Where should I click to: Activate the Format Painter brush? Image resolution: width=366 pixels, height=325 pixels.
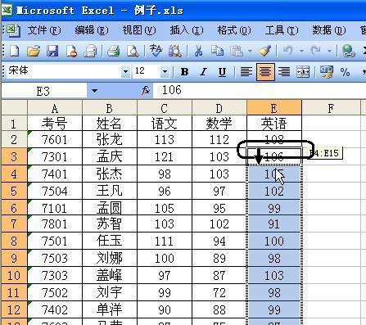point(264,51)
